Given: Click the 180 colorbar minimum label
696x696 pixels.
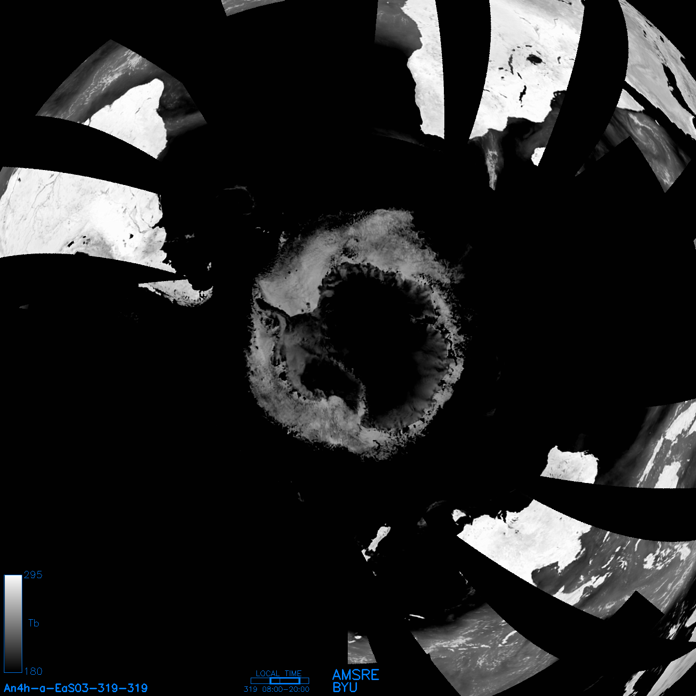Looking at the screenshot, I should [x=33, y=671].
